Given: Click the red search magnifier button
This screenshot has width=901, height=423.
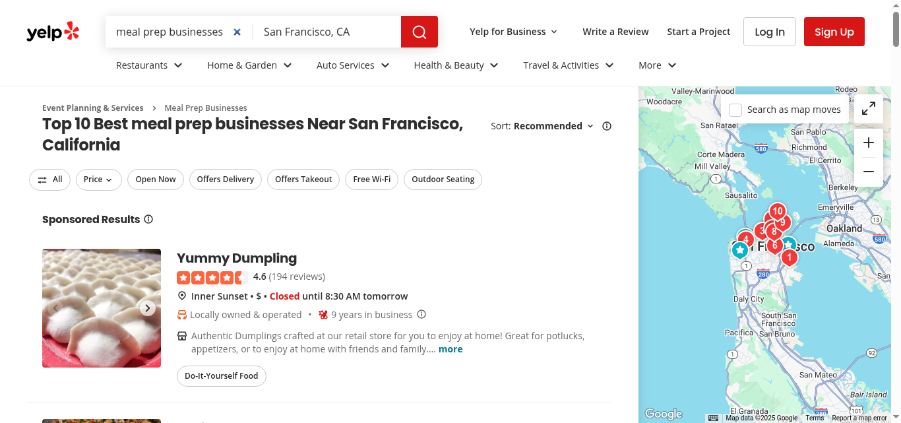Looking at the screenshot, I should 419,32.
